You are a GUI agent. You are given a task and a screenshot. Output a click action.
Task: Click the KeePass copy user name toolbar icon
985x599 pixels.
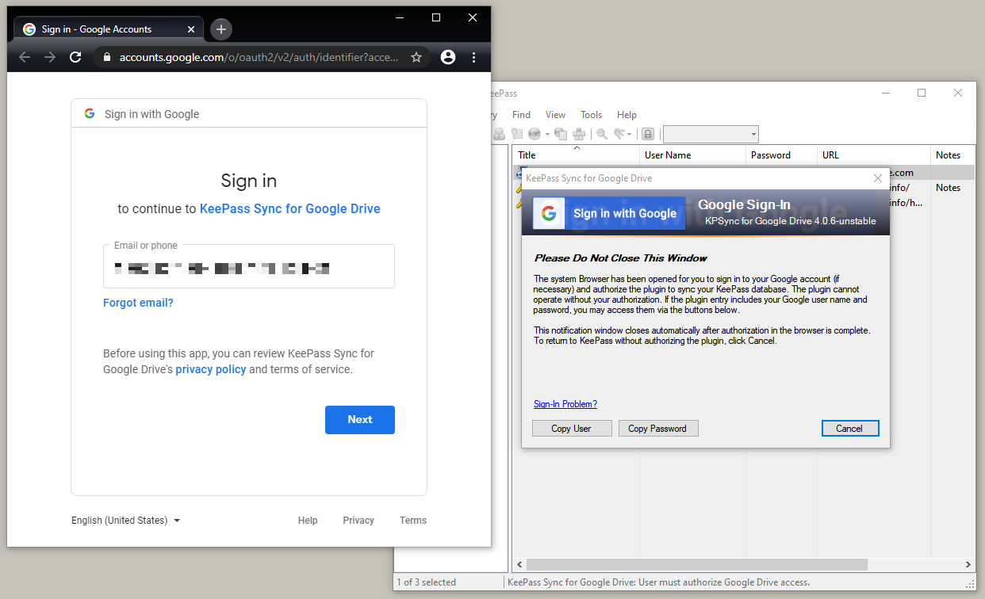[x=500, y=134]
